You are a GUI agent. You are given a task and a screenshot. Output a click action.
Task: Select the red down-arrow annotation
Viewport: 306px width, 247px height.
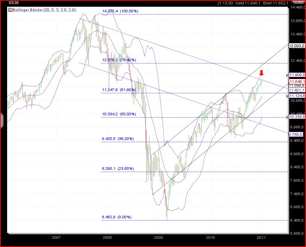(x=261, y=73)
